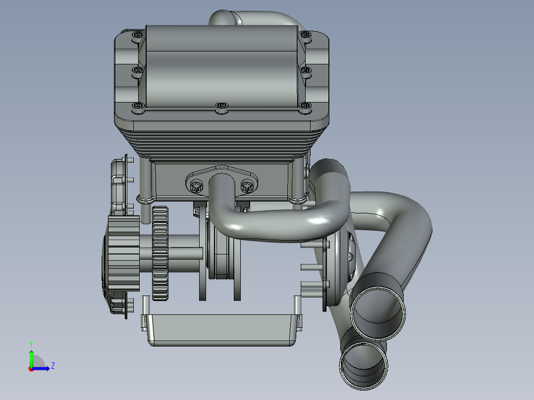The width and height of the screenshot is (534, 400).
Task: Select the spur gear on the crankshaft
Action: 160,253
